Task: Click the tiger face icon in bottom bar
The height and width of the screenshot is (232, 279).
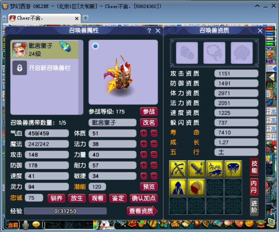Action: (x=175, y=224)
